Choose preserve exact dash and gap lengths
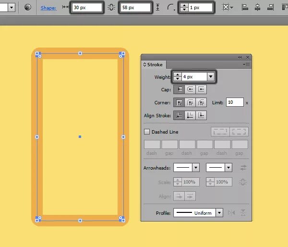This screenshot has height=247, width=288. (220, 132)
